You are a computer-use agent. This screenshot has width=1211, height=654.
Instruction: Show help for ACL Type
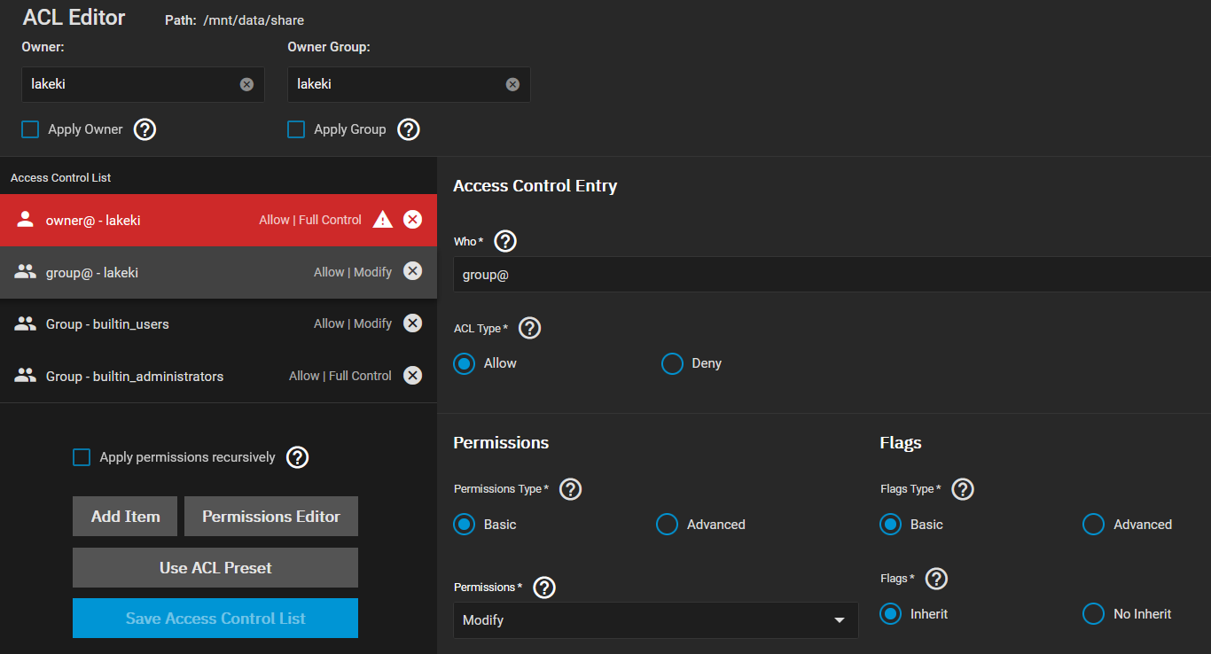(529, 328)
